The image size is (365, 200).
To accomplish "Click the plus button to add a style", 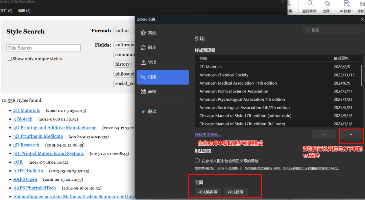I will pyautogui.click(x=351, y=134).
